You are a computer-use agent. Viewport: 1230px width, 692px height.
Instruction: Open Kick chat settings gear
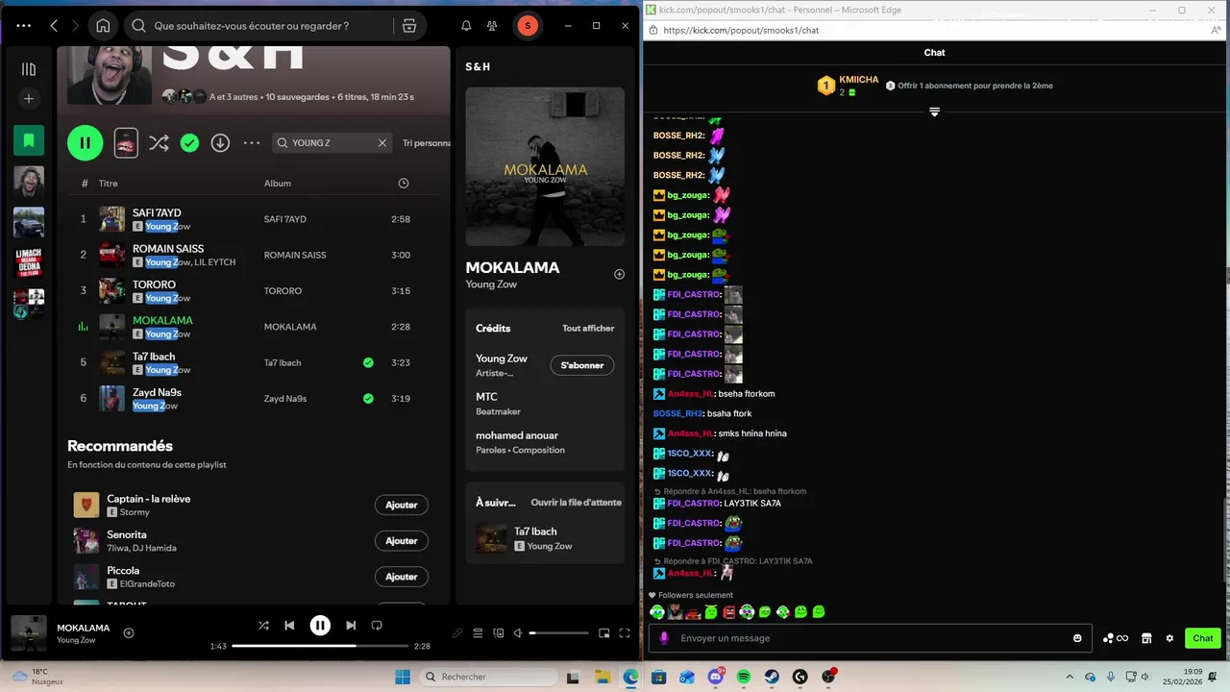click(x=1169, y=638)
